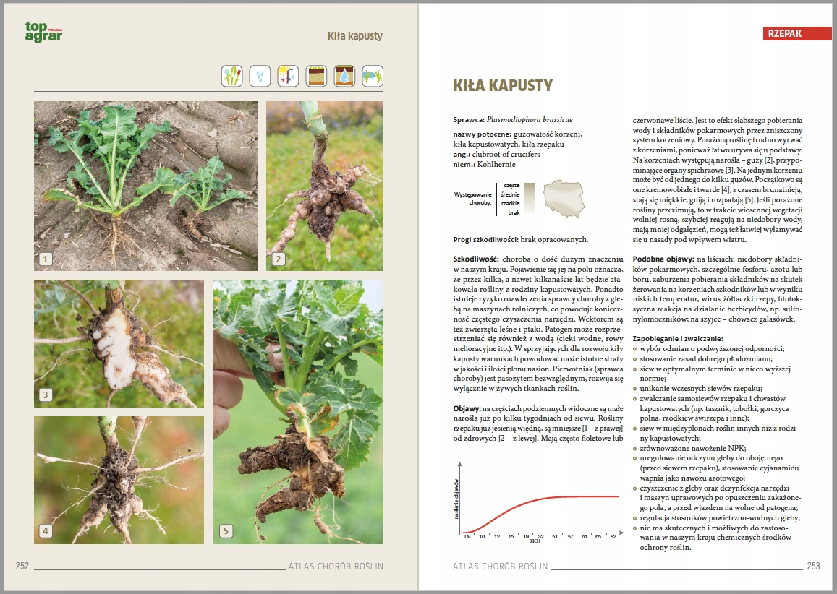Click the soil moisture water drop icon
Viewport: 837px width, 594px height.
tap(344, 76)
